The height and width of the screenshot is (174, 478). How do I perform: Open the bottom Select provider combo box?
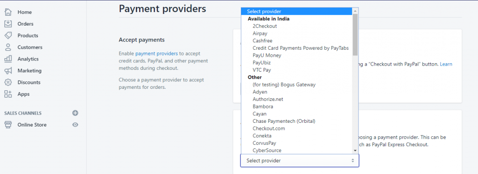300,161
